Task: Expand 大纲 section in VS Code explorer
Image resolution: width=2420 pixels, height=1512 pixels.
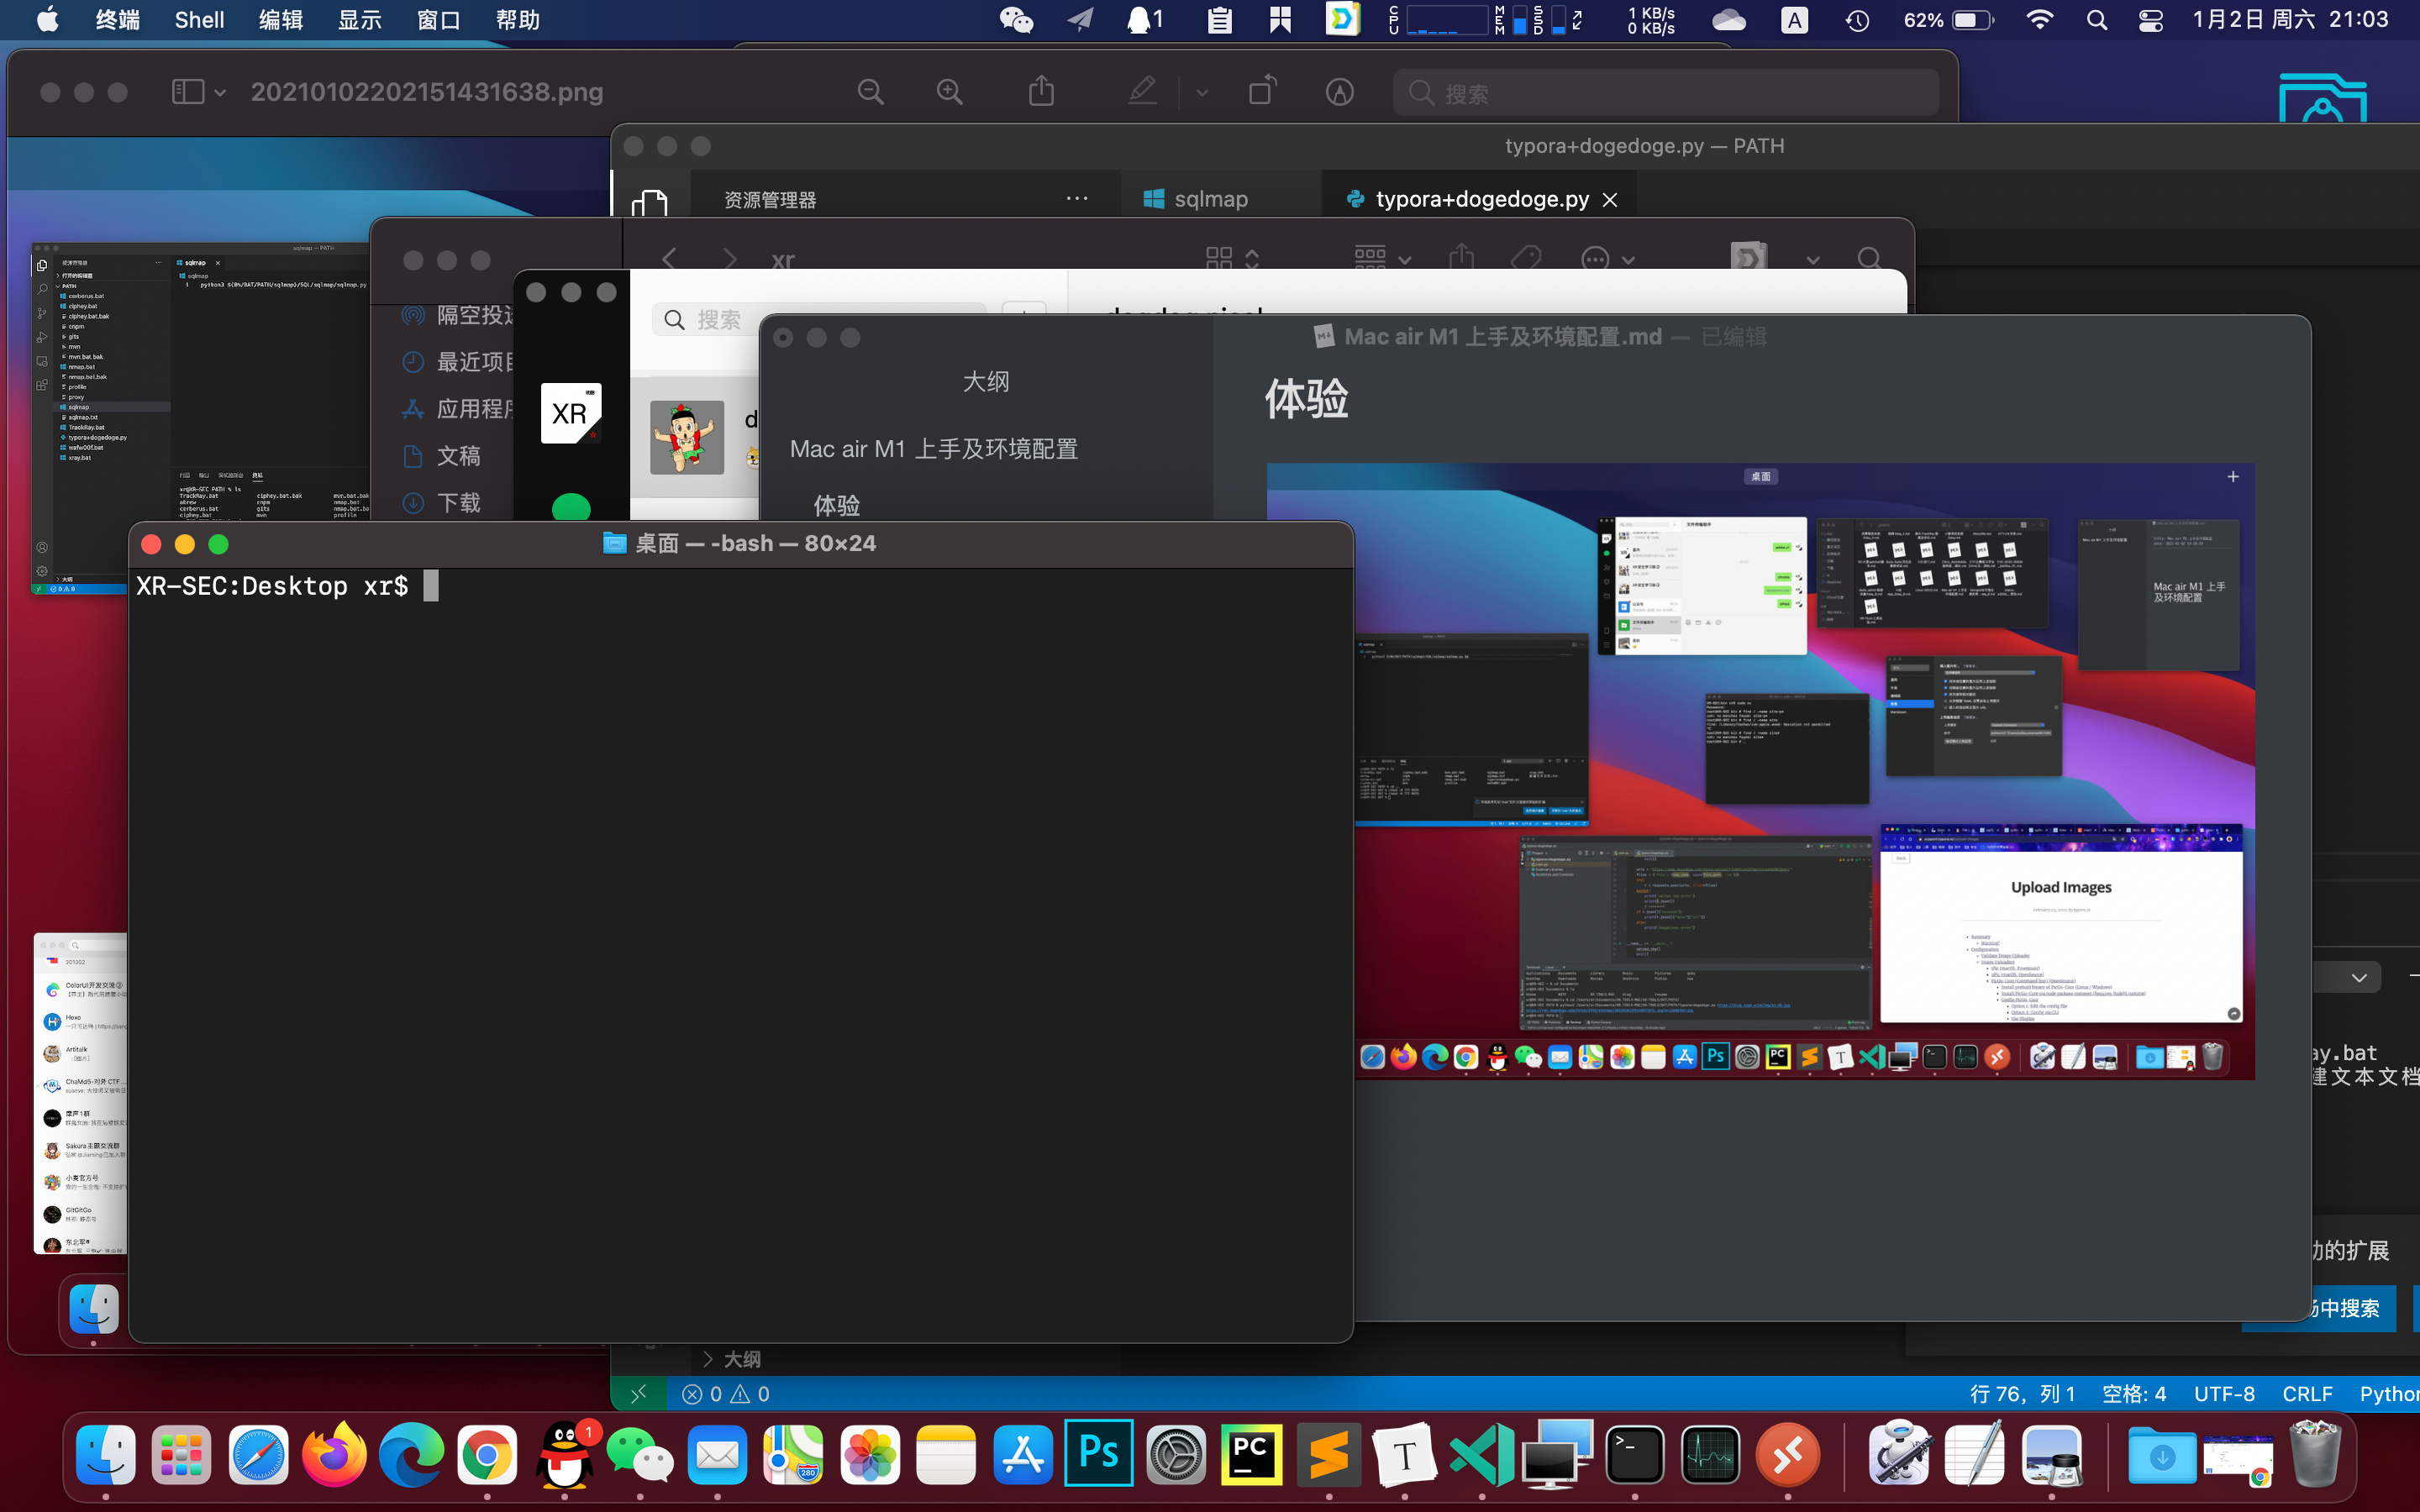Action: coord(732,1359)
